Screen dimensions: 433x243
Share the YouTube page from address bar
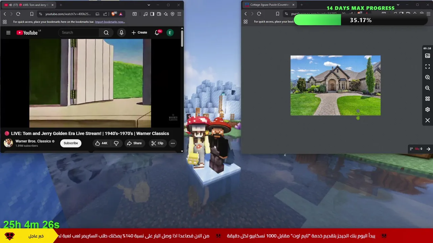[x=105, y=14]
